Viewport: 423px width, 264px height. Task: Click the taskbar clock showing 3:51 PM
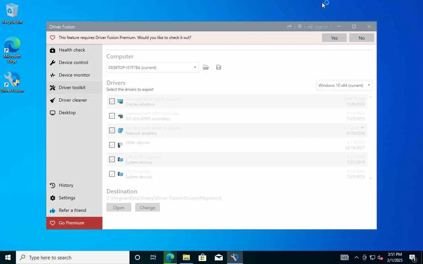[395, 257]
